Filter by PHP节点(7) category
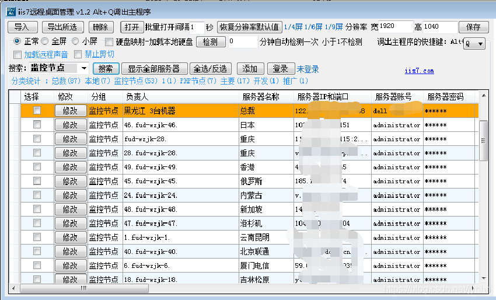The image size is (496, 300). coord(198,81)
